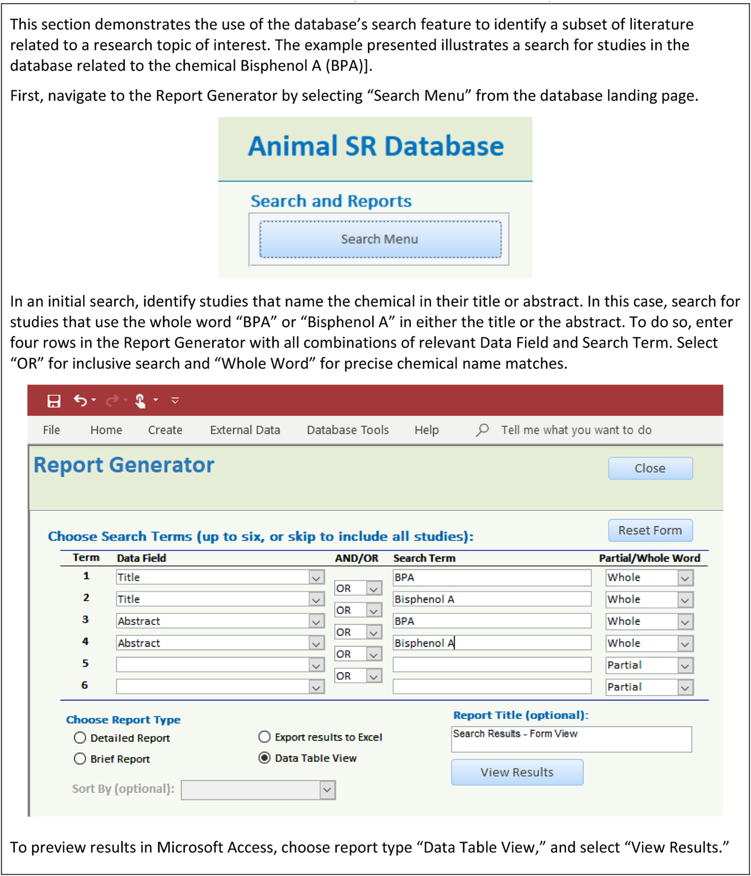Click the search magnifier icon in ribbon

pos(482,430)
